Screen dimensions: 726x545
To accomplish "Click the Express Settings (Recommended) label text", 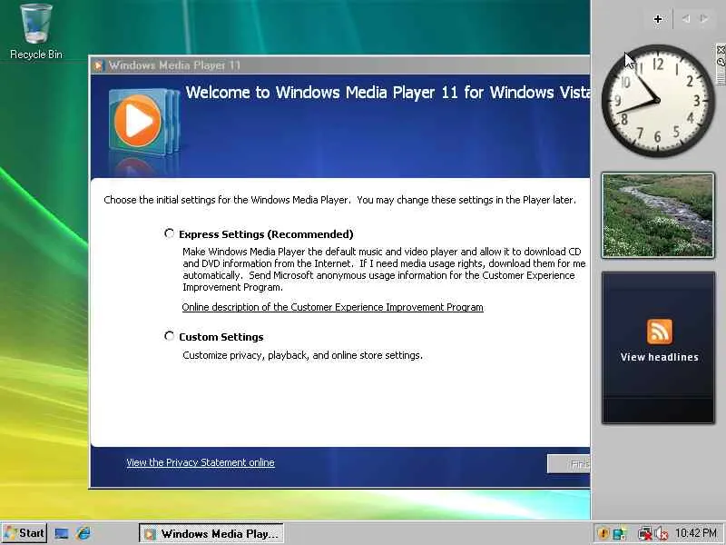I will point(266,234).
